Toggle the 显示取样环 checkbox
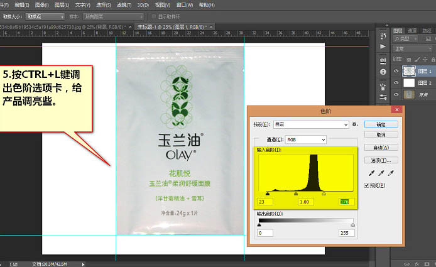 154,17
